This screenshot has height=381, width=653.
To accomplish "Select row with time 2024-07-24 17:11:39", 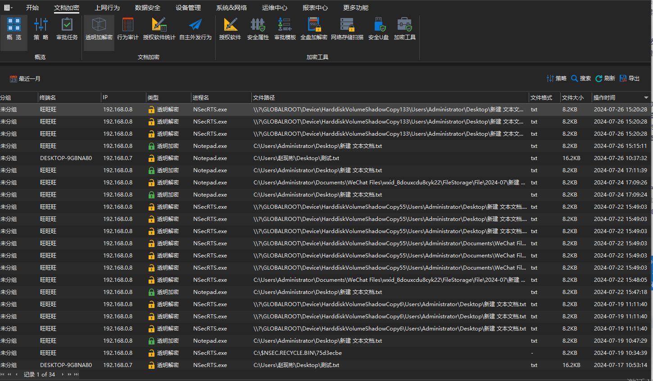I will coord(324,170).
